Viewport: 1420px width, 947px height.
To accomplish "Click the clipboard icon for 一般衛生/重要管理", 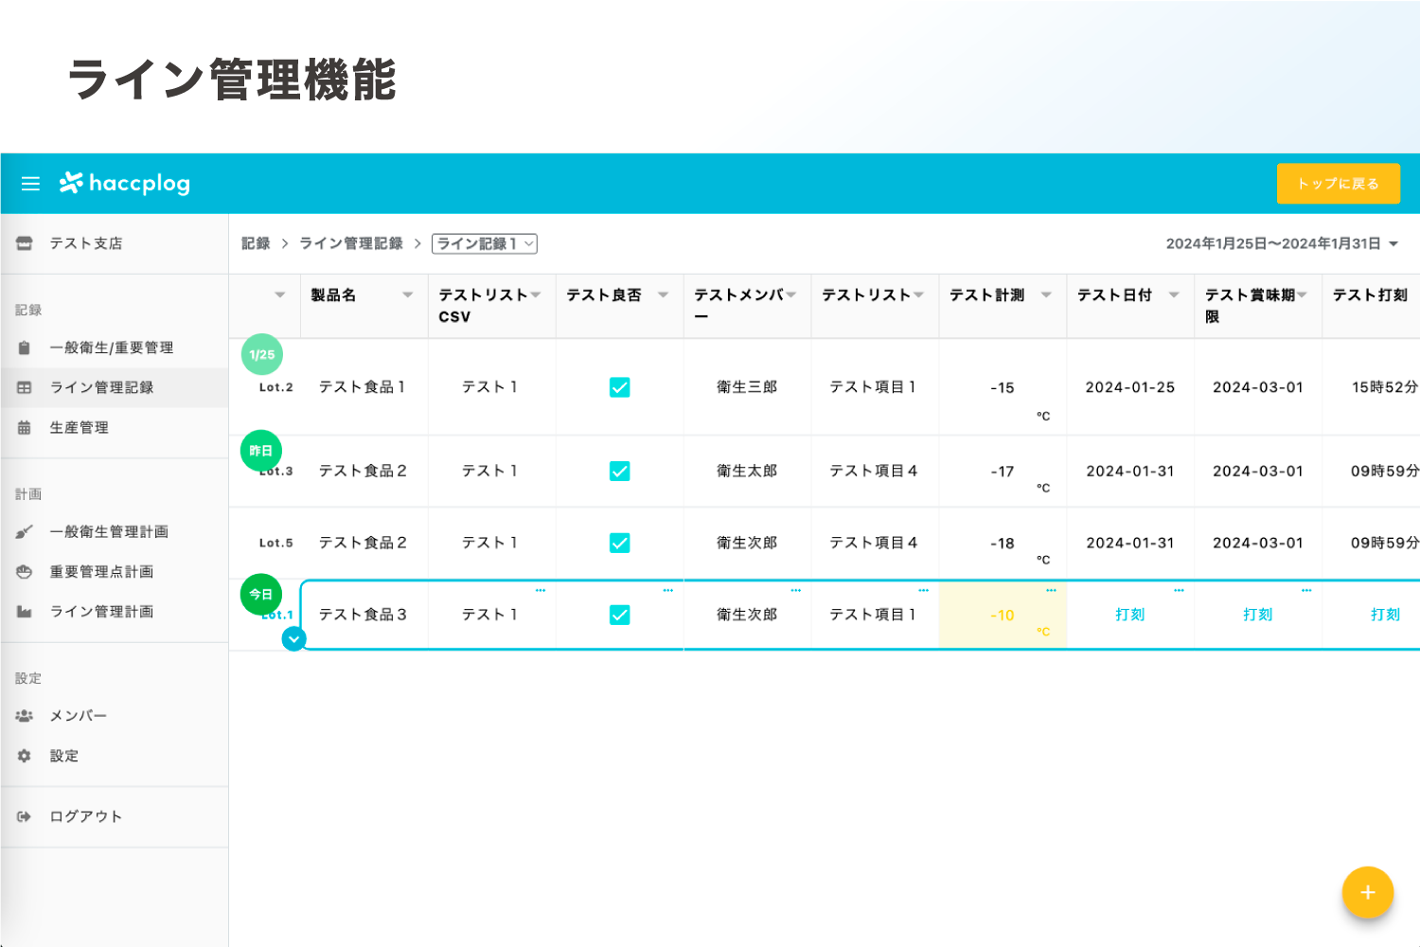I will pyautogui.click(x=25, y=348).
